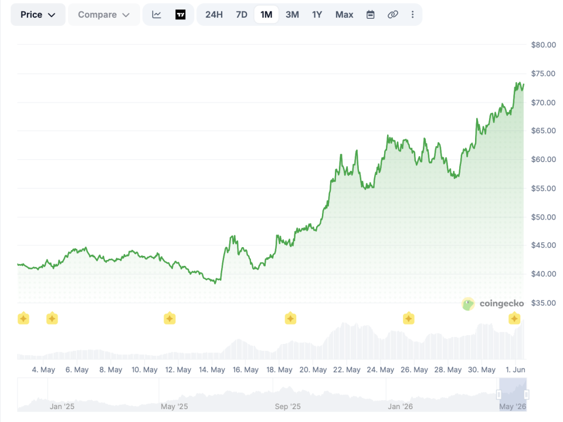Copy the chart link via chain icon
This screenshot has height=422, width=563.
click(x=393, y=15)
